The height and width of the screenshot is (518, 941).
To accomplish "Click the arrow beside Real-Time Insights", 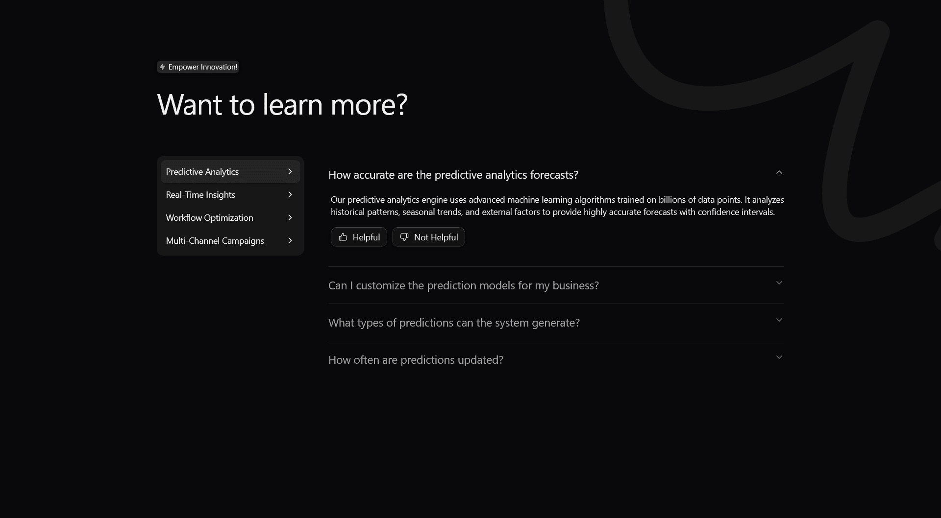I will [x=290, y=195].
